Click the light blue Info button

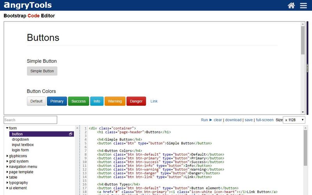pos(97,101)
